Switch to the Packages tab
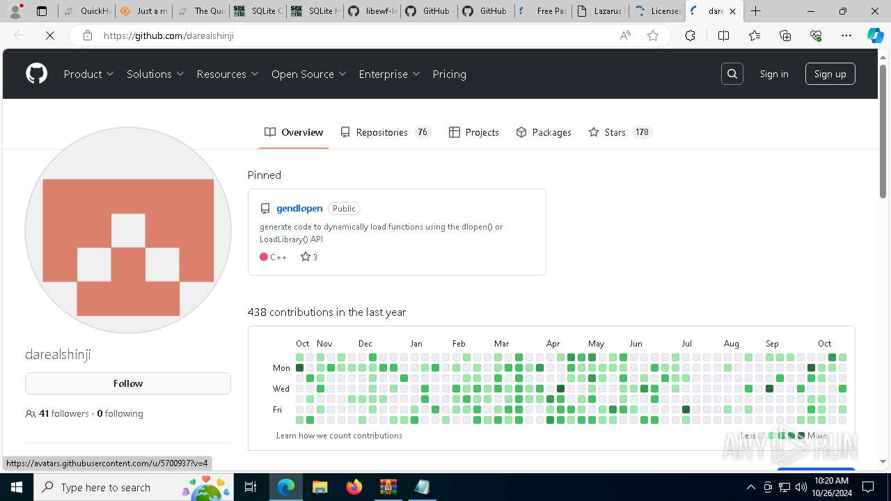Image resolution: width=891 pixels, height=501 pixels. [544, 132]
